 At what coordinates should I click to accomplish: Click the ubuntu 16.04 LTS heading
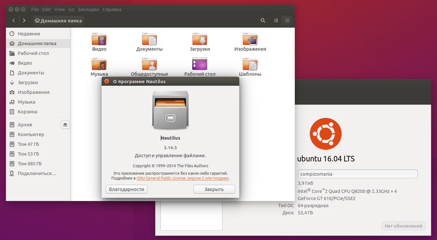tap(326, 159)
